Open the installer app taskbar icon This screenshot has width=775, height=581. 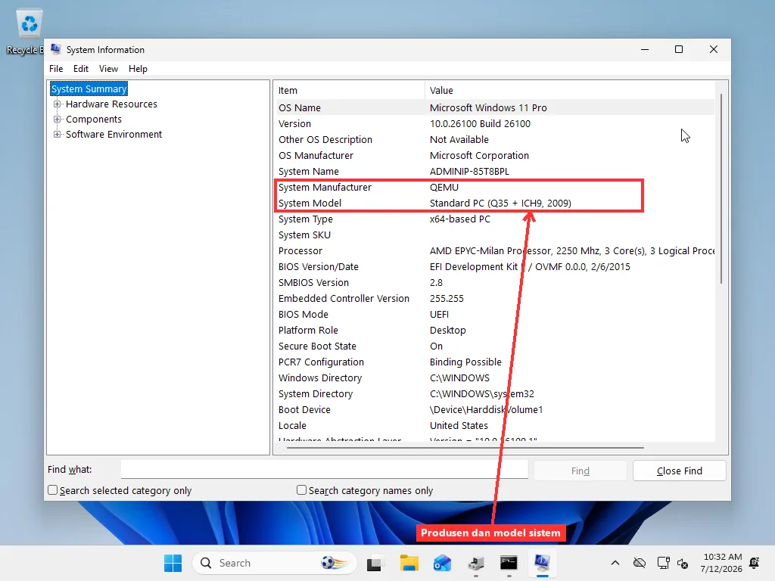coord(476,563)
